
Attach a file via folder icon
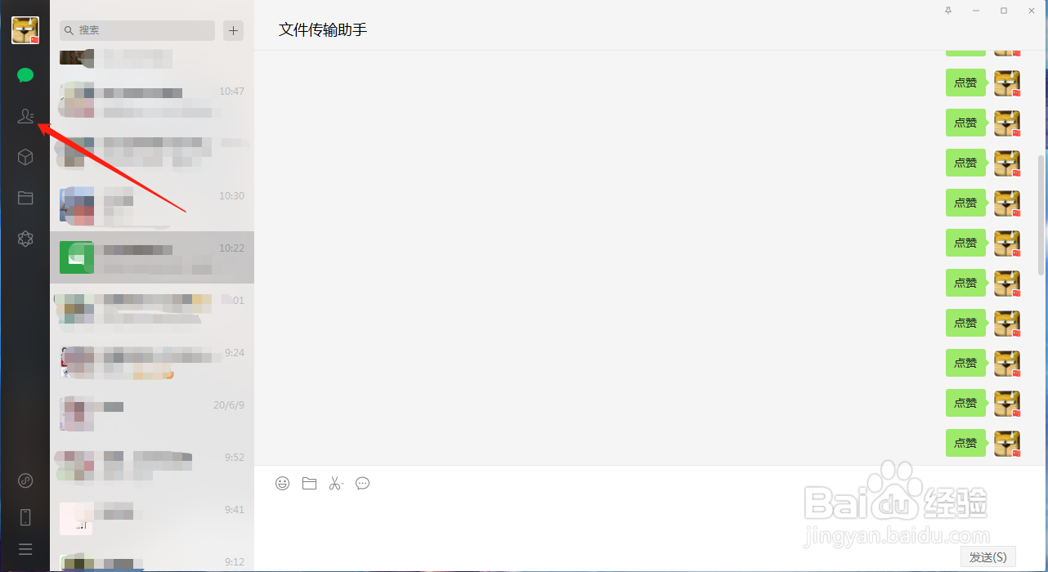pos(309,483)
